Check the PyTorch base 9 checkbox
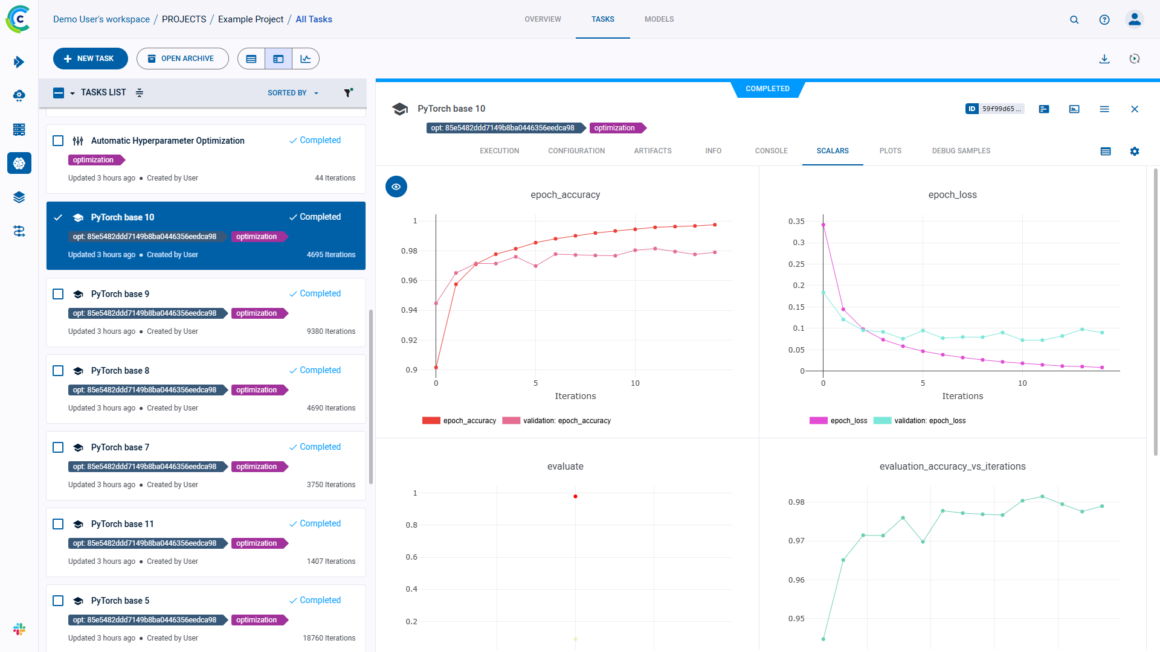The width and height of the screenshot is (1160, 652). (x=58, y=294)
